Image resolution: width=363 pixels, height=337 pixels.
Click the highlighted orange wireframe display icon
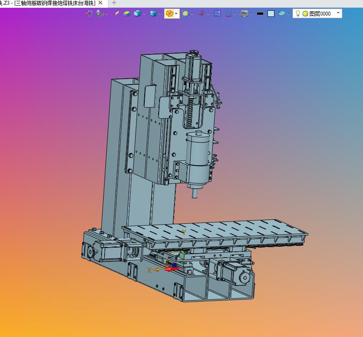click(x=169, y=14)
